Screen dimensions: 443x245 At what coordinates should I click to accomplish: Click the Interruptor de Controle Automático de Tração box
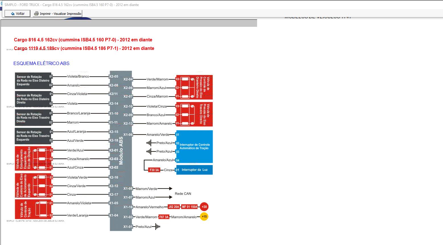tap(194, 146)
